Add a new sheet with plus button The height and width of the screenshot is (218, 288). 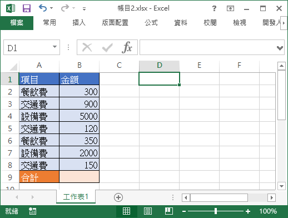(118, 197)
